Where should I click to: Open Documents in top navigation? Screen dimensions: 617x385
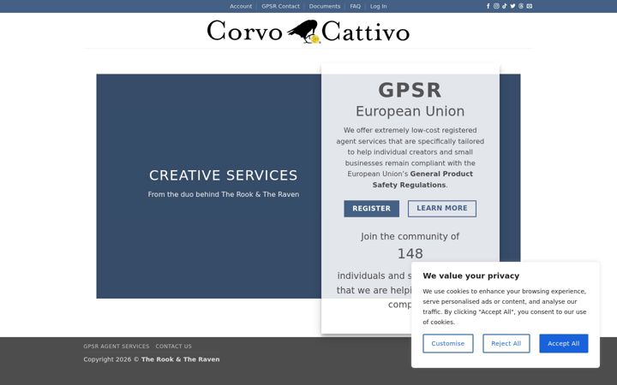click(x=325, y=6)
